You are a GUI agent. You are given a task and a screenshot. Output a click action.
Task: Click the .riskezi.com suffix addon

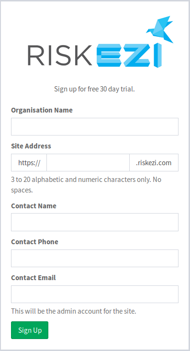coord(154,162)
